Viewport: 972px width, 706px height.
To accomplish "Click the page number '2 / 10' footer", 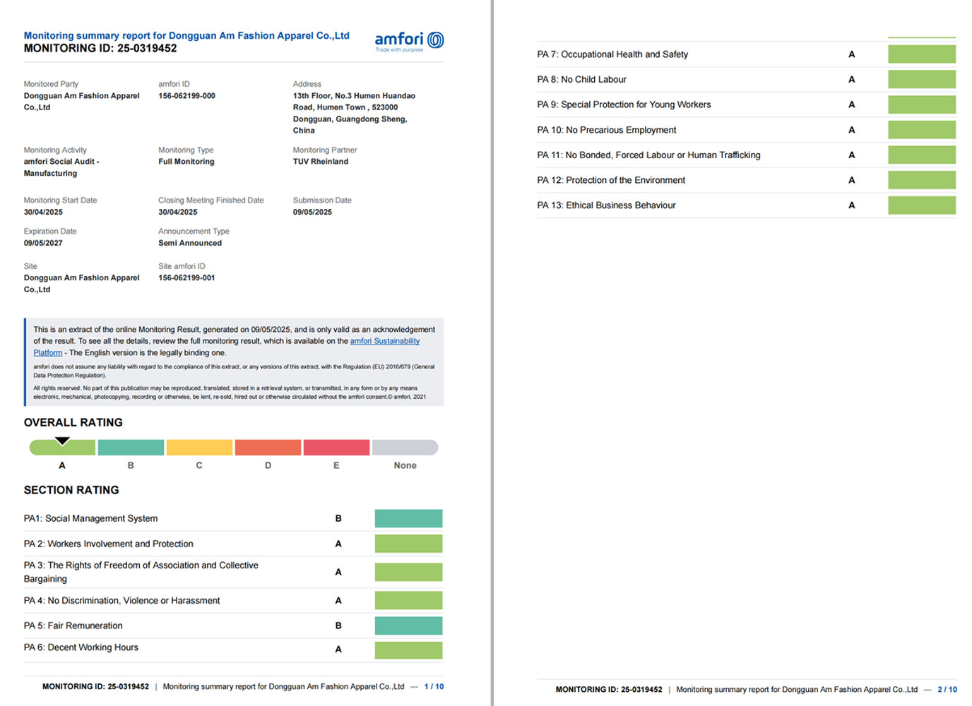I will point(947,690).
